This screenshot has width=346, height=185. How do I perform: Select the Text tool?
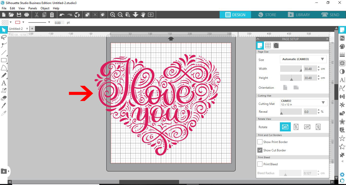click(x=4, y=83)
